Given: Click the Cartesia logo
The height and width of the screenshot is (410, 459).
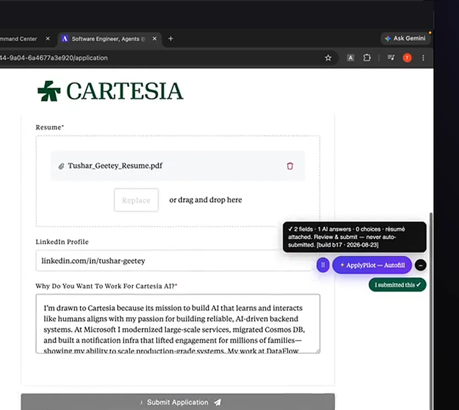Looking at the screenshot, I should [110, 91].
